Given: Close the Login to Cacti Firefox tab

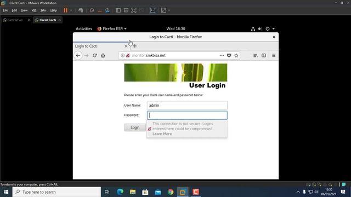Looking at the screenshot, I should (x=126, y=46).
